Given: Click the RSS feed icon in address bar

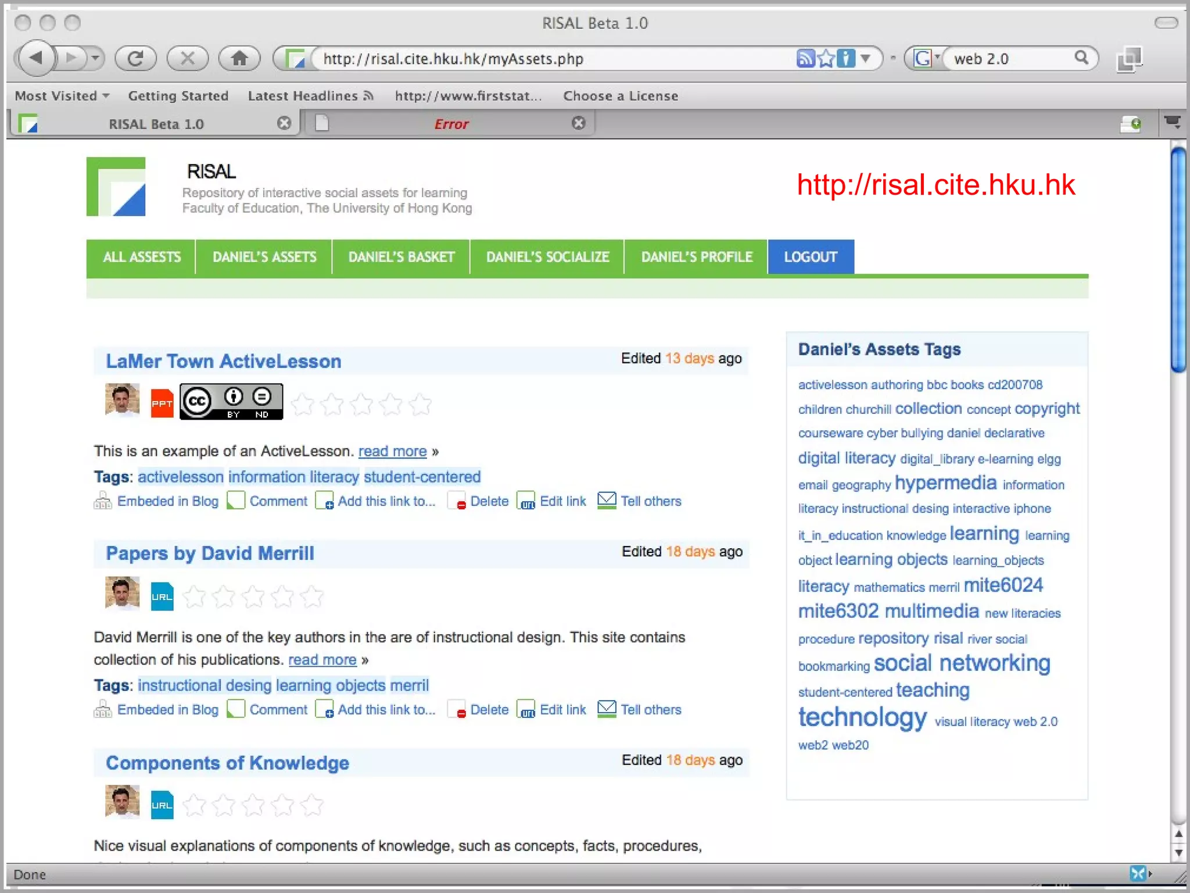Looking at the screenshot, I should [805, 58].
